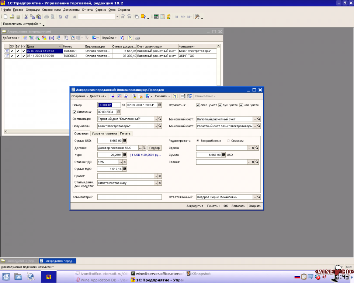Open the Отчеты menu
354x283 pixels.
(x=87, y=9)
